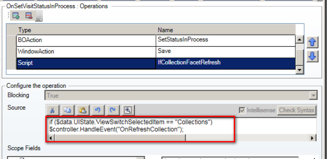Select the Script type cell
The image size is (327, 159).
[x=86, y=63]
